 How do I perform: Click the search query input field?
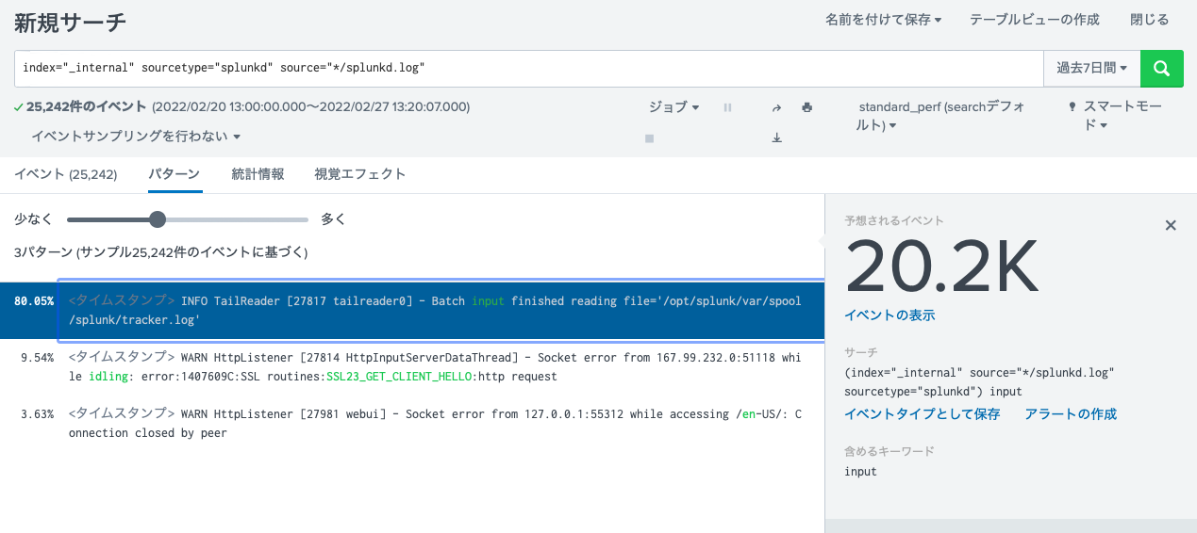(529, 68)
